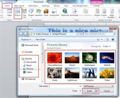Click the Back arrow in the dialog
This screenshot has height=98, width=120.
click(21, 34)
